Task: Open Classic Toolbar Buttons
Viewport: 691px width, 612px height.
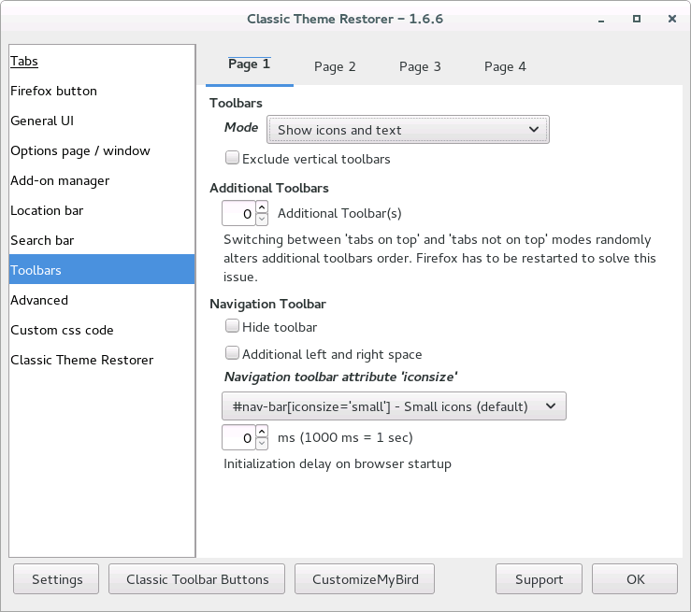Action: 196,579
